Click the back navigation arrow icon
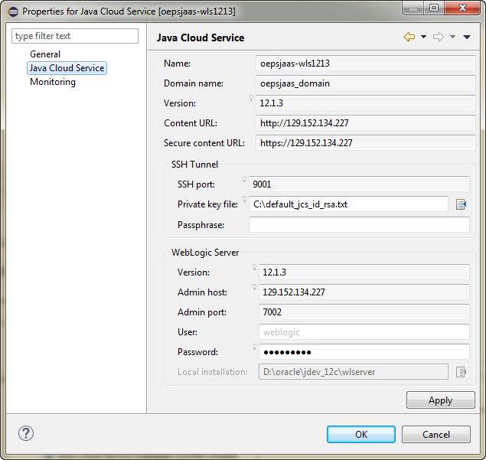The height and width of the screenshot is (460, 486). 409,37
